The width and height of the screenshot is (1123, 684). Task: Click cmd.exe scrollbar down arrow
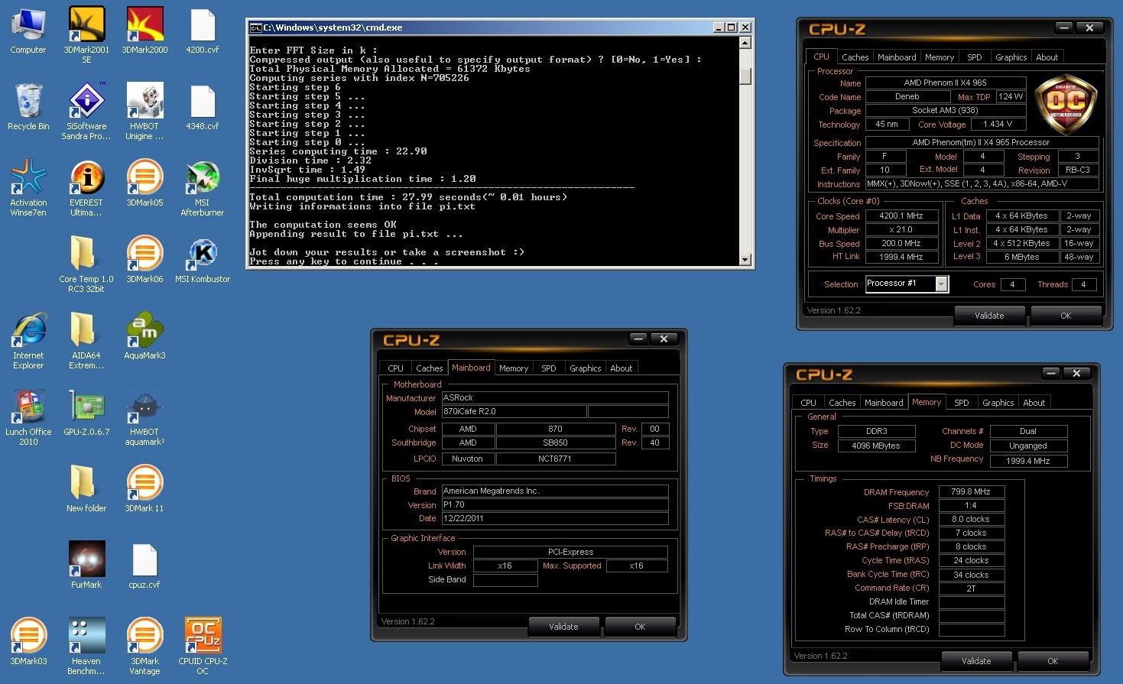[745, 260]
